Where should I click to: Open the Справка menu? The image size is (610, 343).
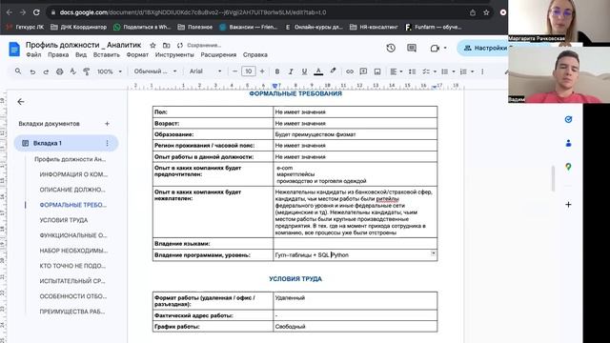255,55
